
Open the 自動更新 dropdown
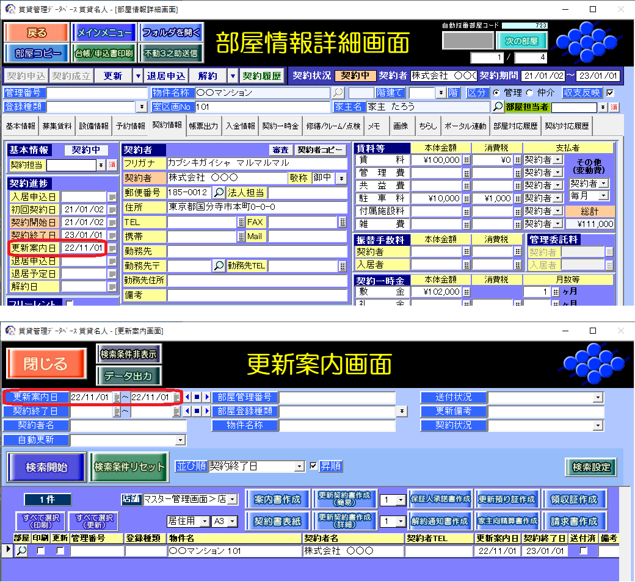coord(180,440)
